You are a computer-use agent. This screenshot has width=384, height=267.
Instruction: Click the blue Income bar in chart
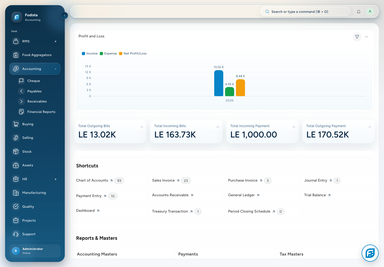pyautogui.click(x=219, y=83)
